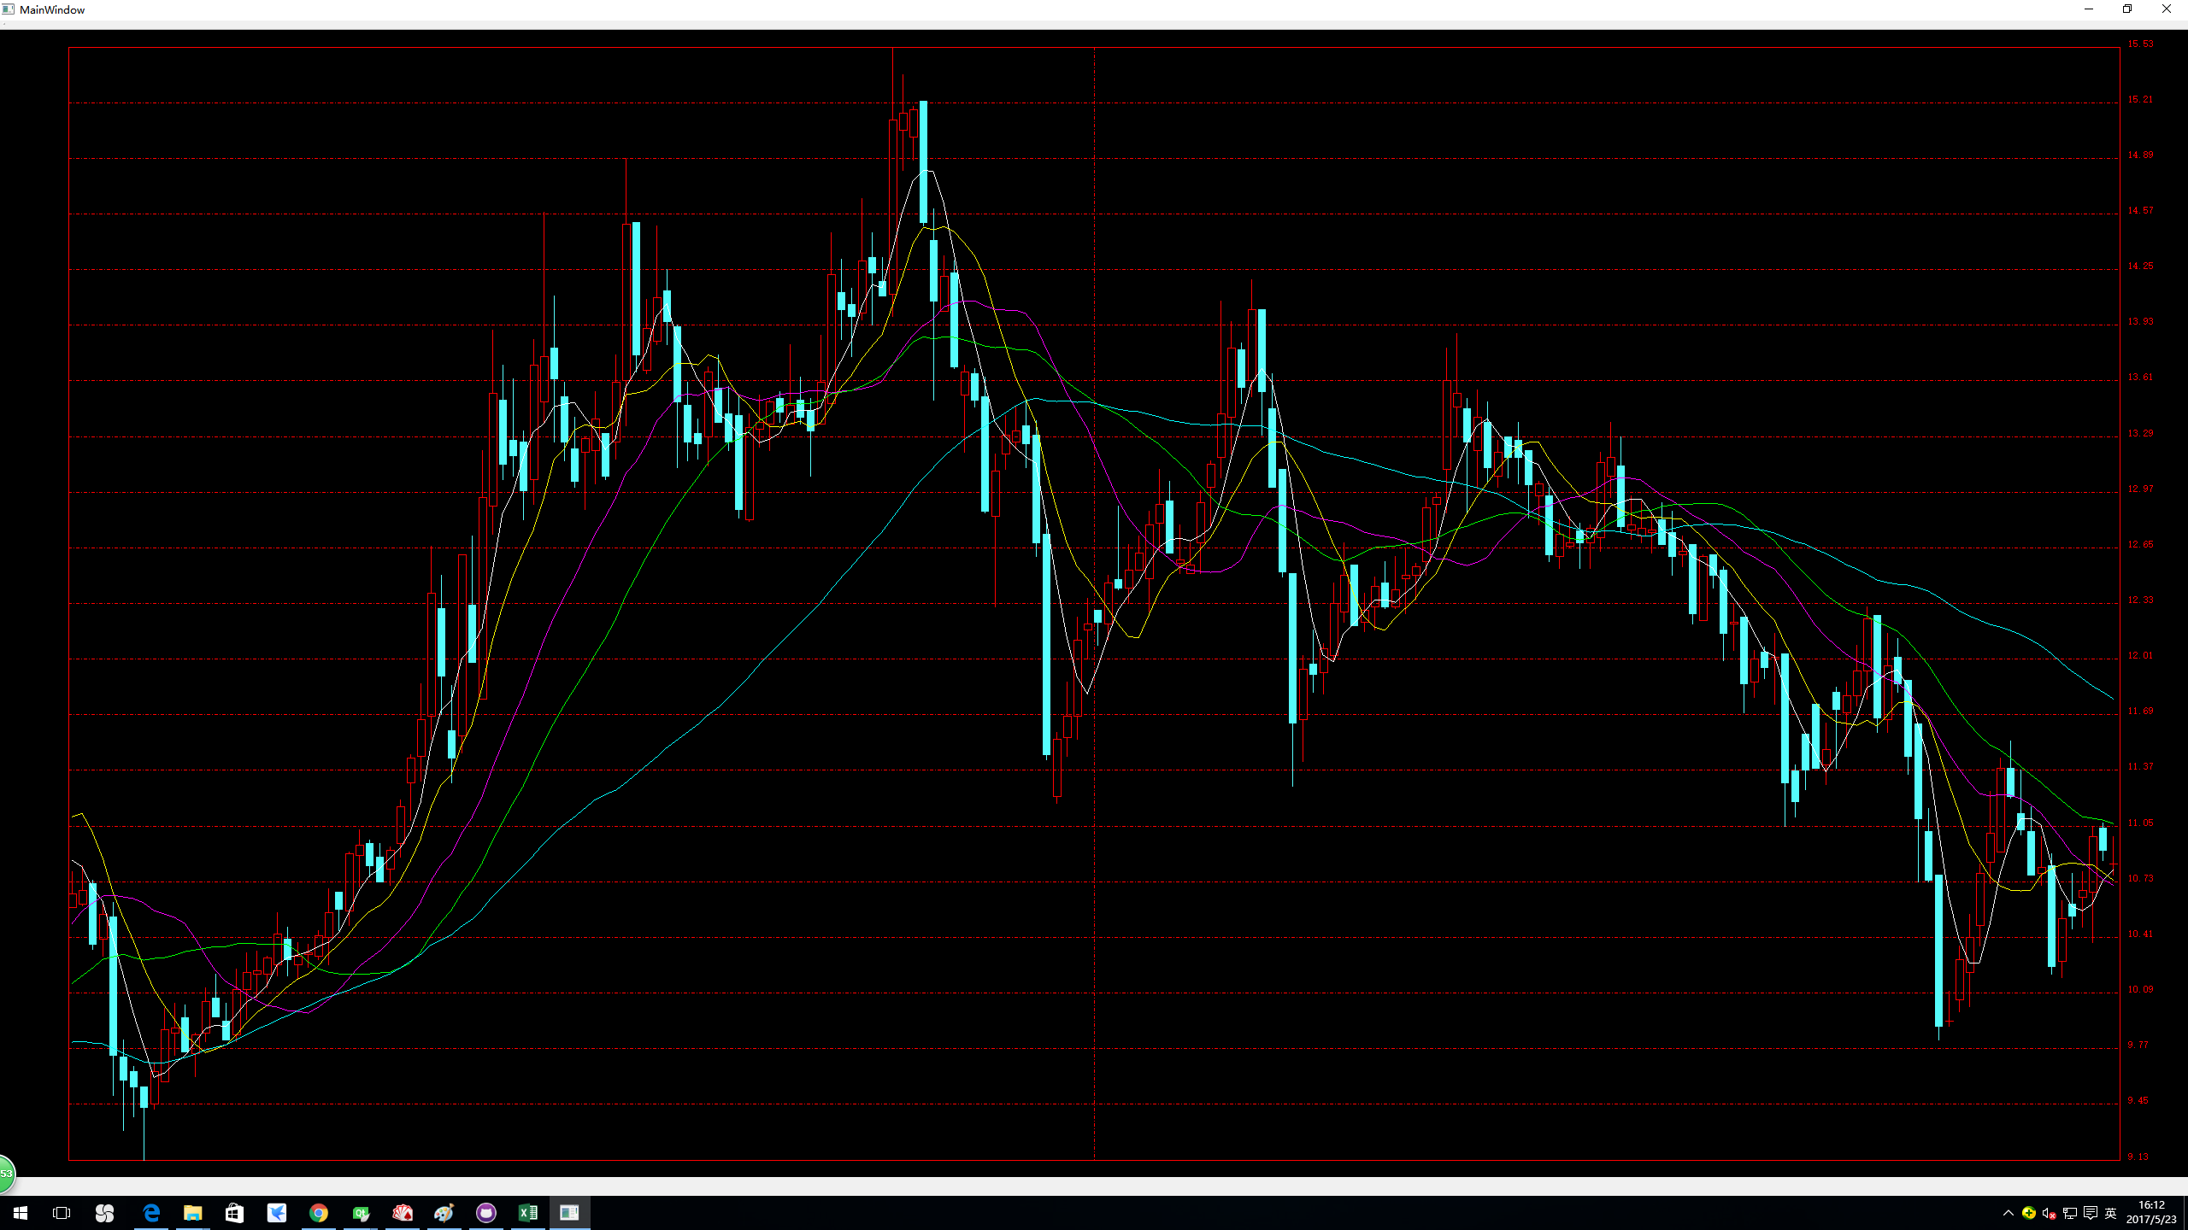Open the Action Center notifications icon
The height and width of the screenshot is (1230, 2188).
pos(2090,1213)
